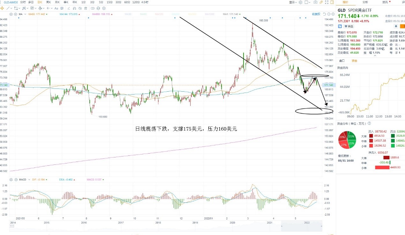Screen dimensions: 405x235
Task: Toggle MA1000 moving average line
Action: (x=210, y=14)
